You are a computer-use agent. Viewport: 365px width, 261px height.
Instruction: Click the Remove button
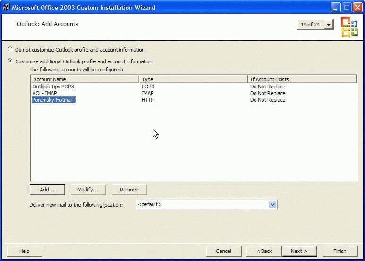(x=129, y=190)
